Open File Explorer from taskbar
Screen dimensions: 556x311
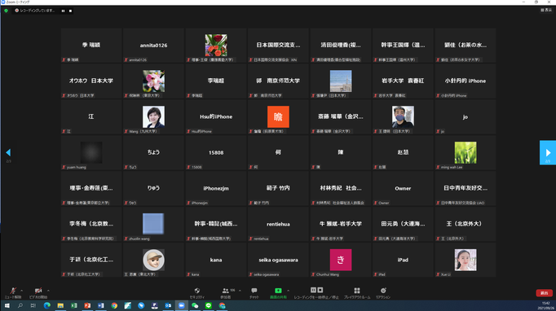coord(60,305)
